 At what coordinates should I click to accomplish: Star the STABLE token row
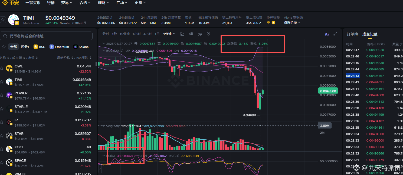[x=2, y=109]
